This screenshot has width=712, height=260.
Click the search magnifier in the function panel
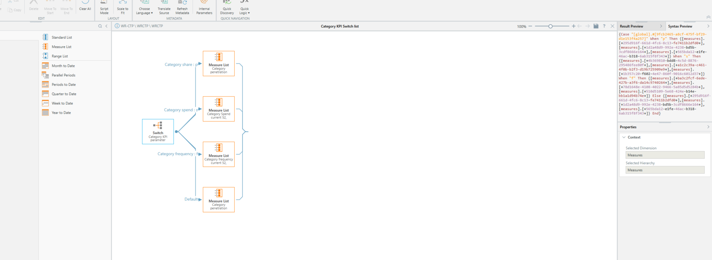pos(100,26)
